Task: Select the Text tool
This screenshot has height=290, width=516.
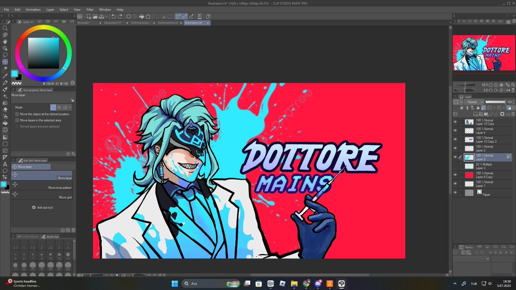Action: 5,164
